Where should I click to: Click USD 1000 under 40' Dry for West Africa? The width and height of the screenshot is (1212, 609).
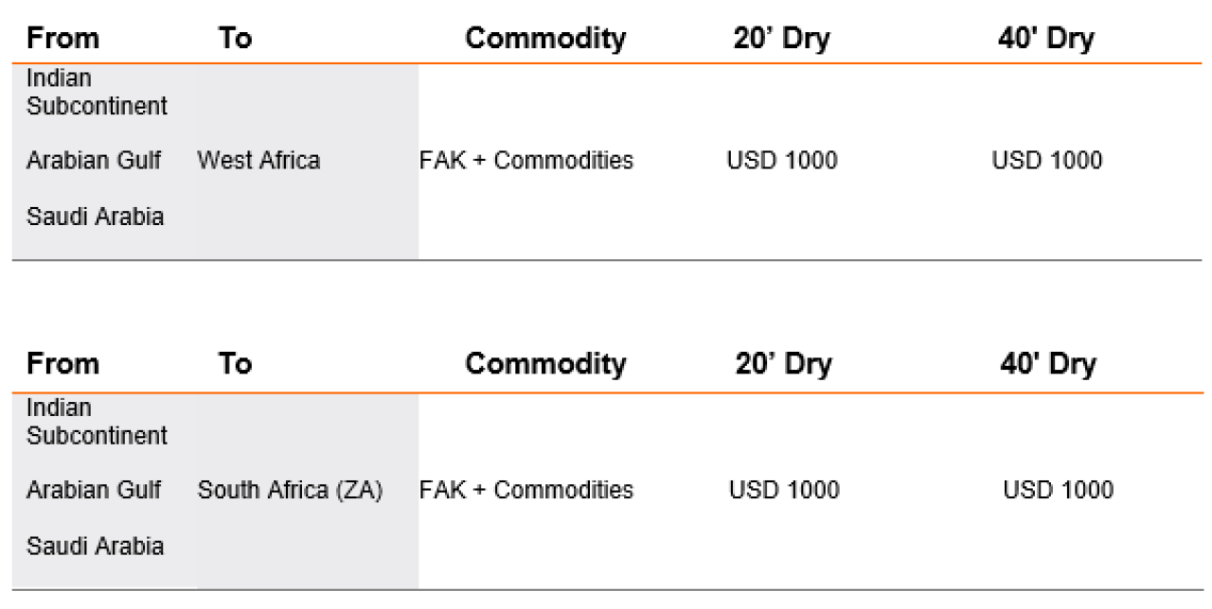(x=1047, y=161)
